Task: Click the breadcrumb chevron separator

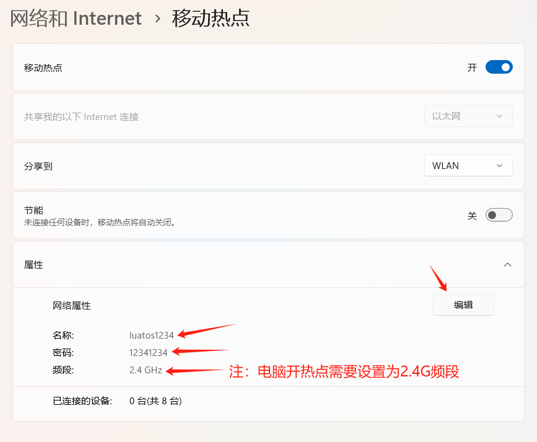Action: [x=157, y=19]
